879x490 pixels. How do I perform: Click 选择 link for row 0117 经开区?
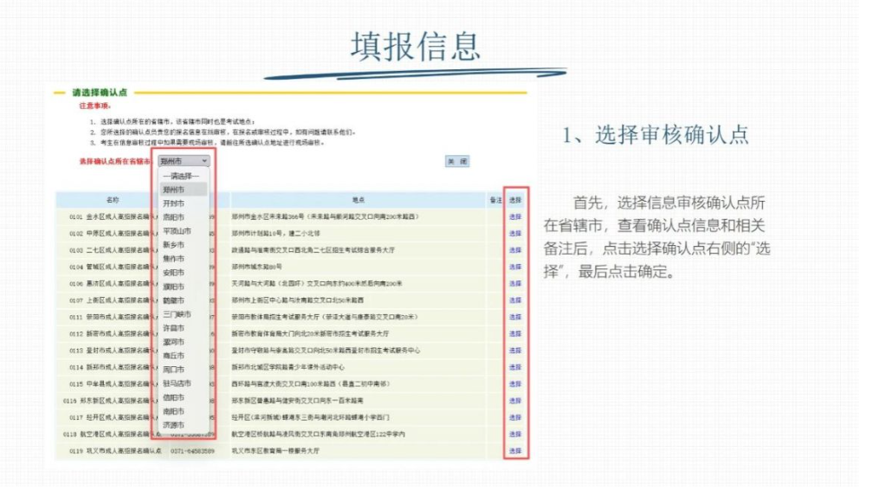(515, 417)
